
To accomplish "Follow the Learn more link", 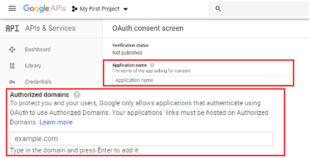I will click(x=56, y=122).
